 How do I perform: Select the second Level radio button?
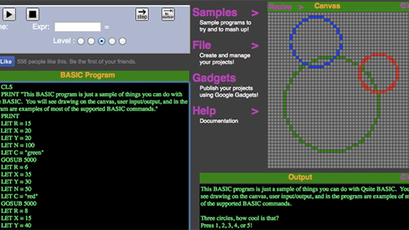pyautogui.click(x=91, y=41)
